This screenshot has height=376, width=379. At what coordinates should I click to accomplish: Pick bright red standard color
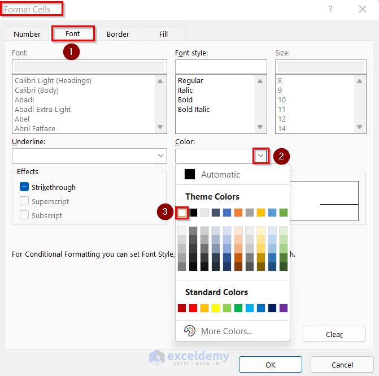pyautogui.click(x=193, y=308)
